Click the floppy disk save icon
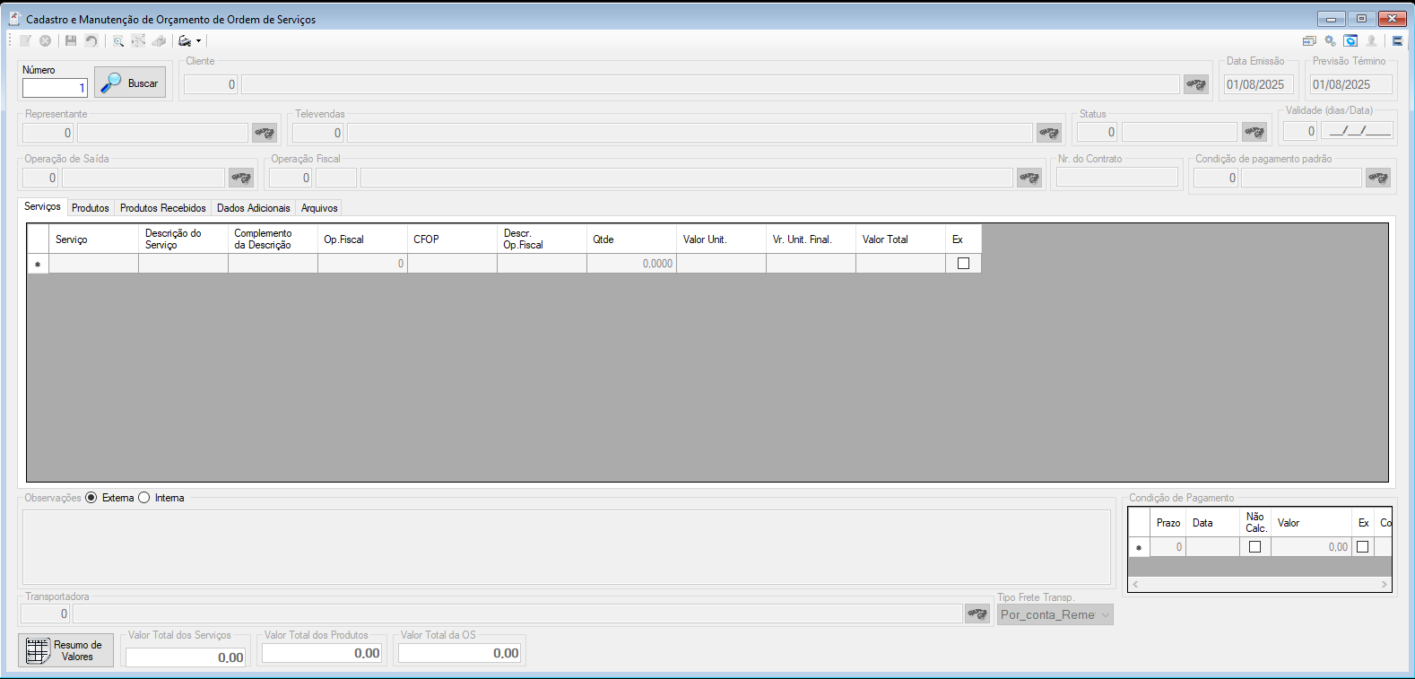Viewport: 1415px width, 679px height. [x=71, y=40]
